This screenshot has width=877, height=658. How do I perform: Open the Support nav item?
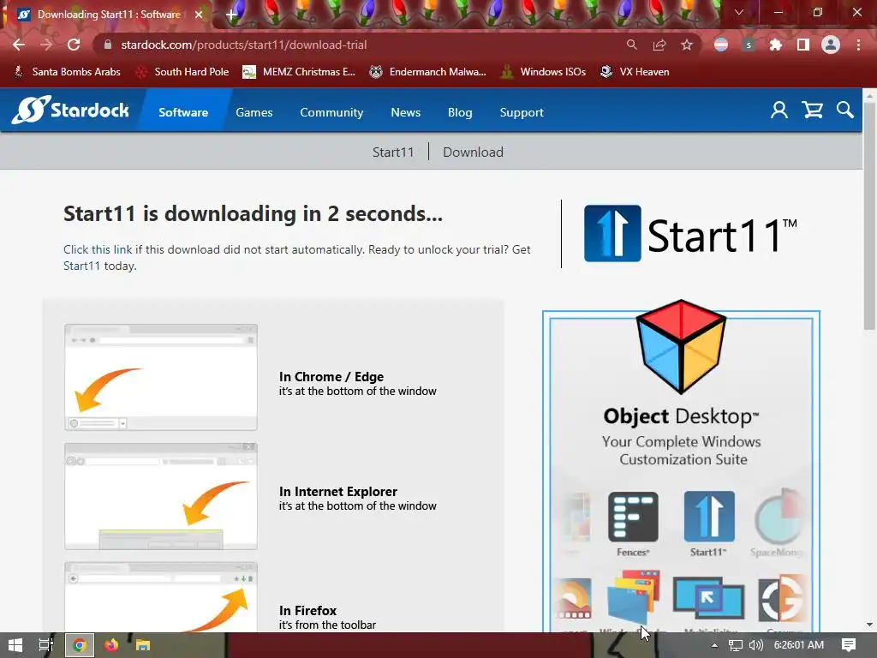pyautogui.click(x=522, y=112)
